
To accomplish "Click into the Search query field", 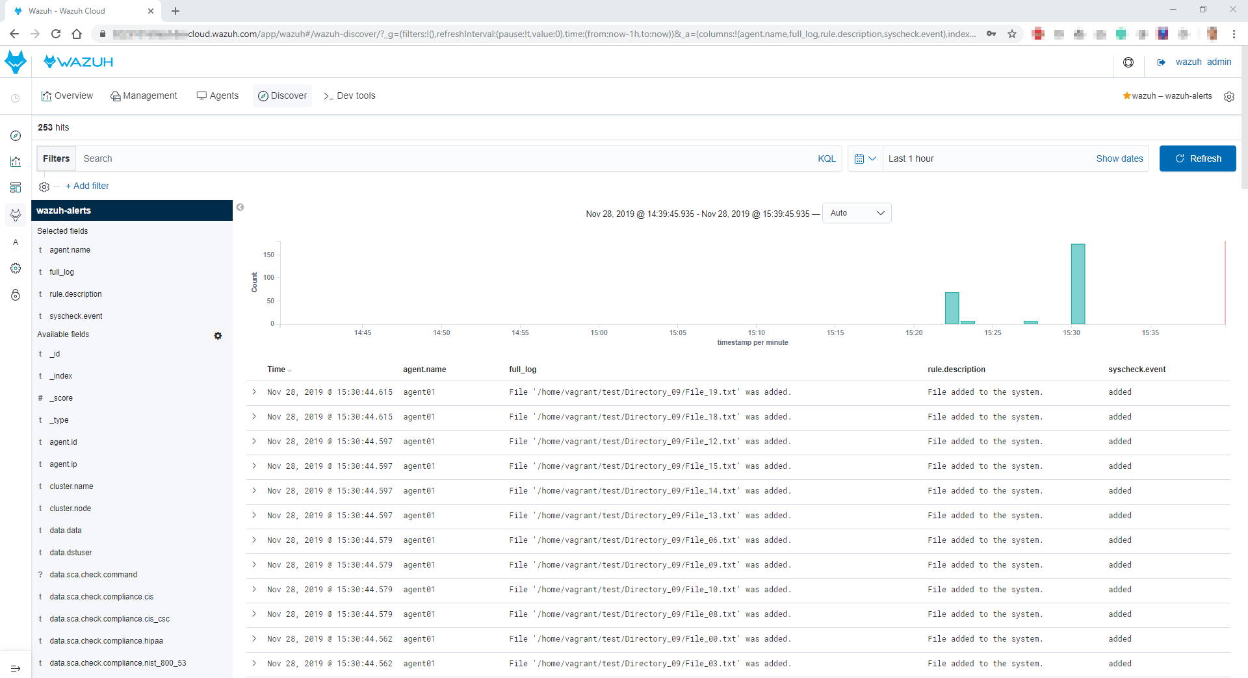I will [x=442, y=158].
